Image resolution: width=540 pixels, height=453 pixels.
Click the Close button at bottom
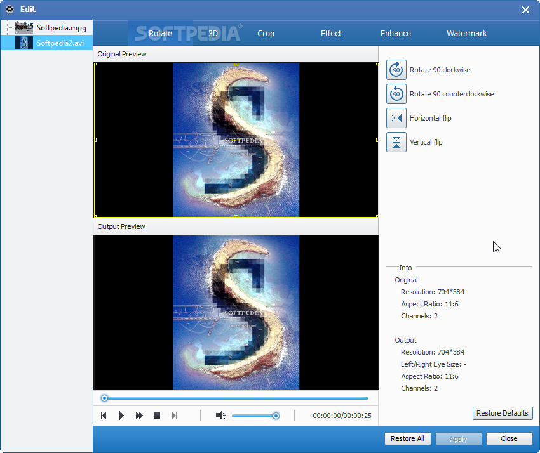coord(509,438)
